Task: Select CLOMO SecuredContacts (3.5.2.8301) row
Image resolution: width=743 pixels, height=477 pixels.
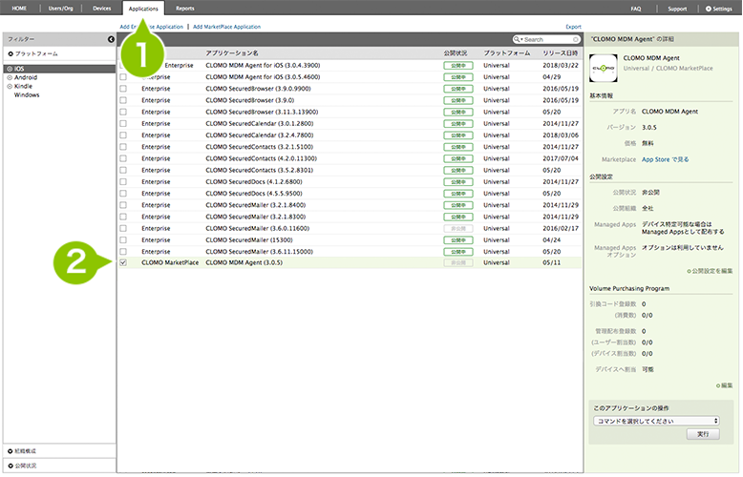Action: click(x=350, y=171)
